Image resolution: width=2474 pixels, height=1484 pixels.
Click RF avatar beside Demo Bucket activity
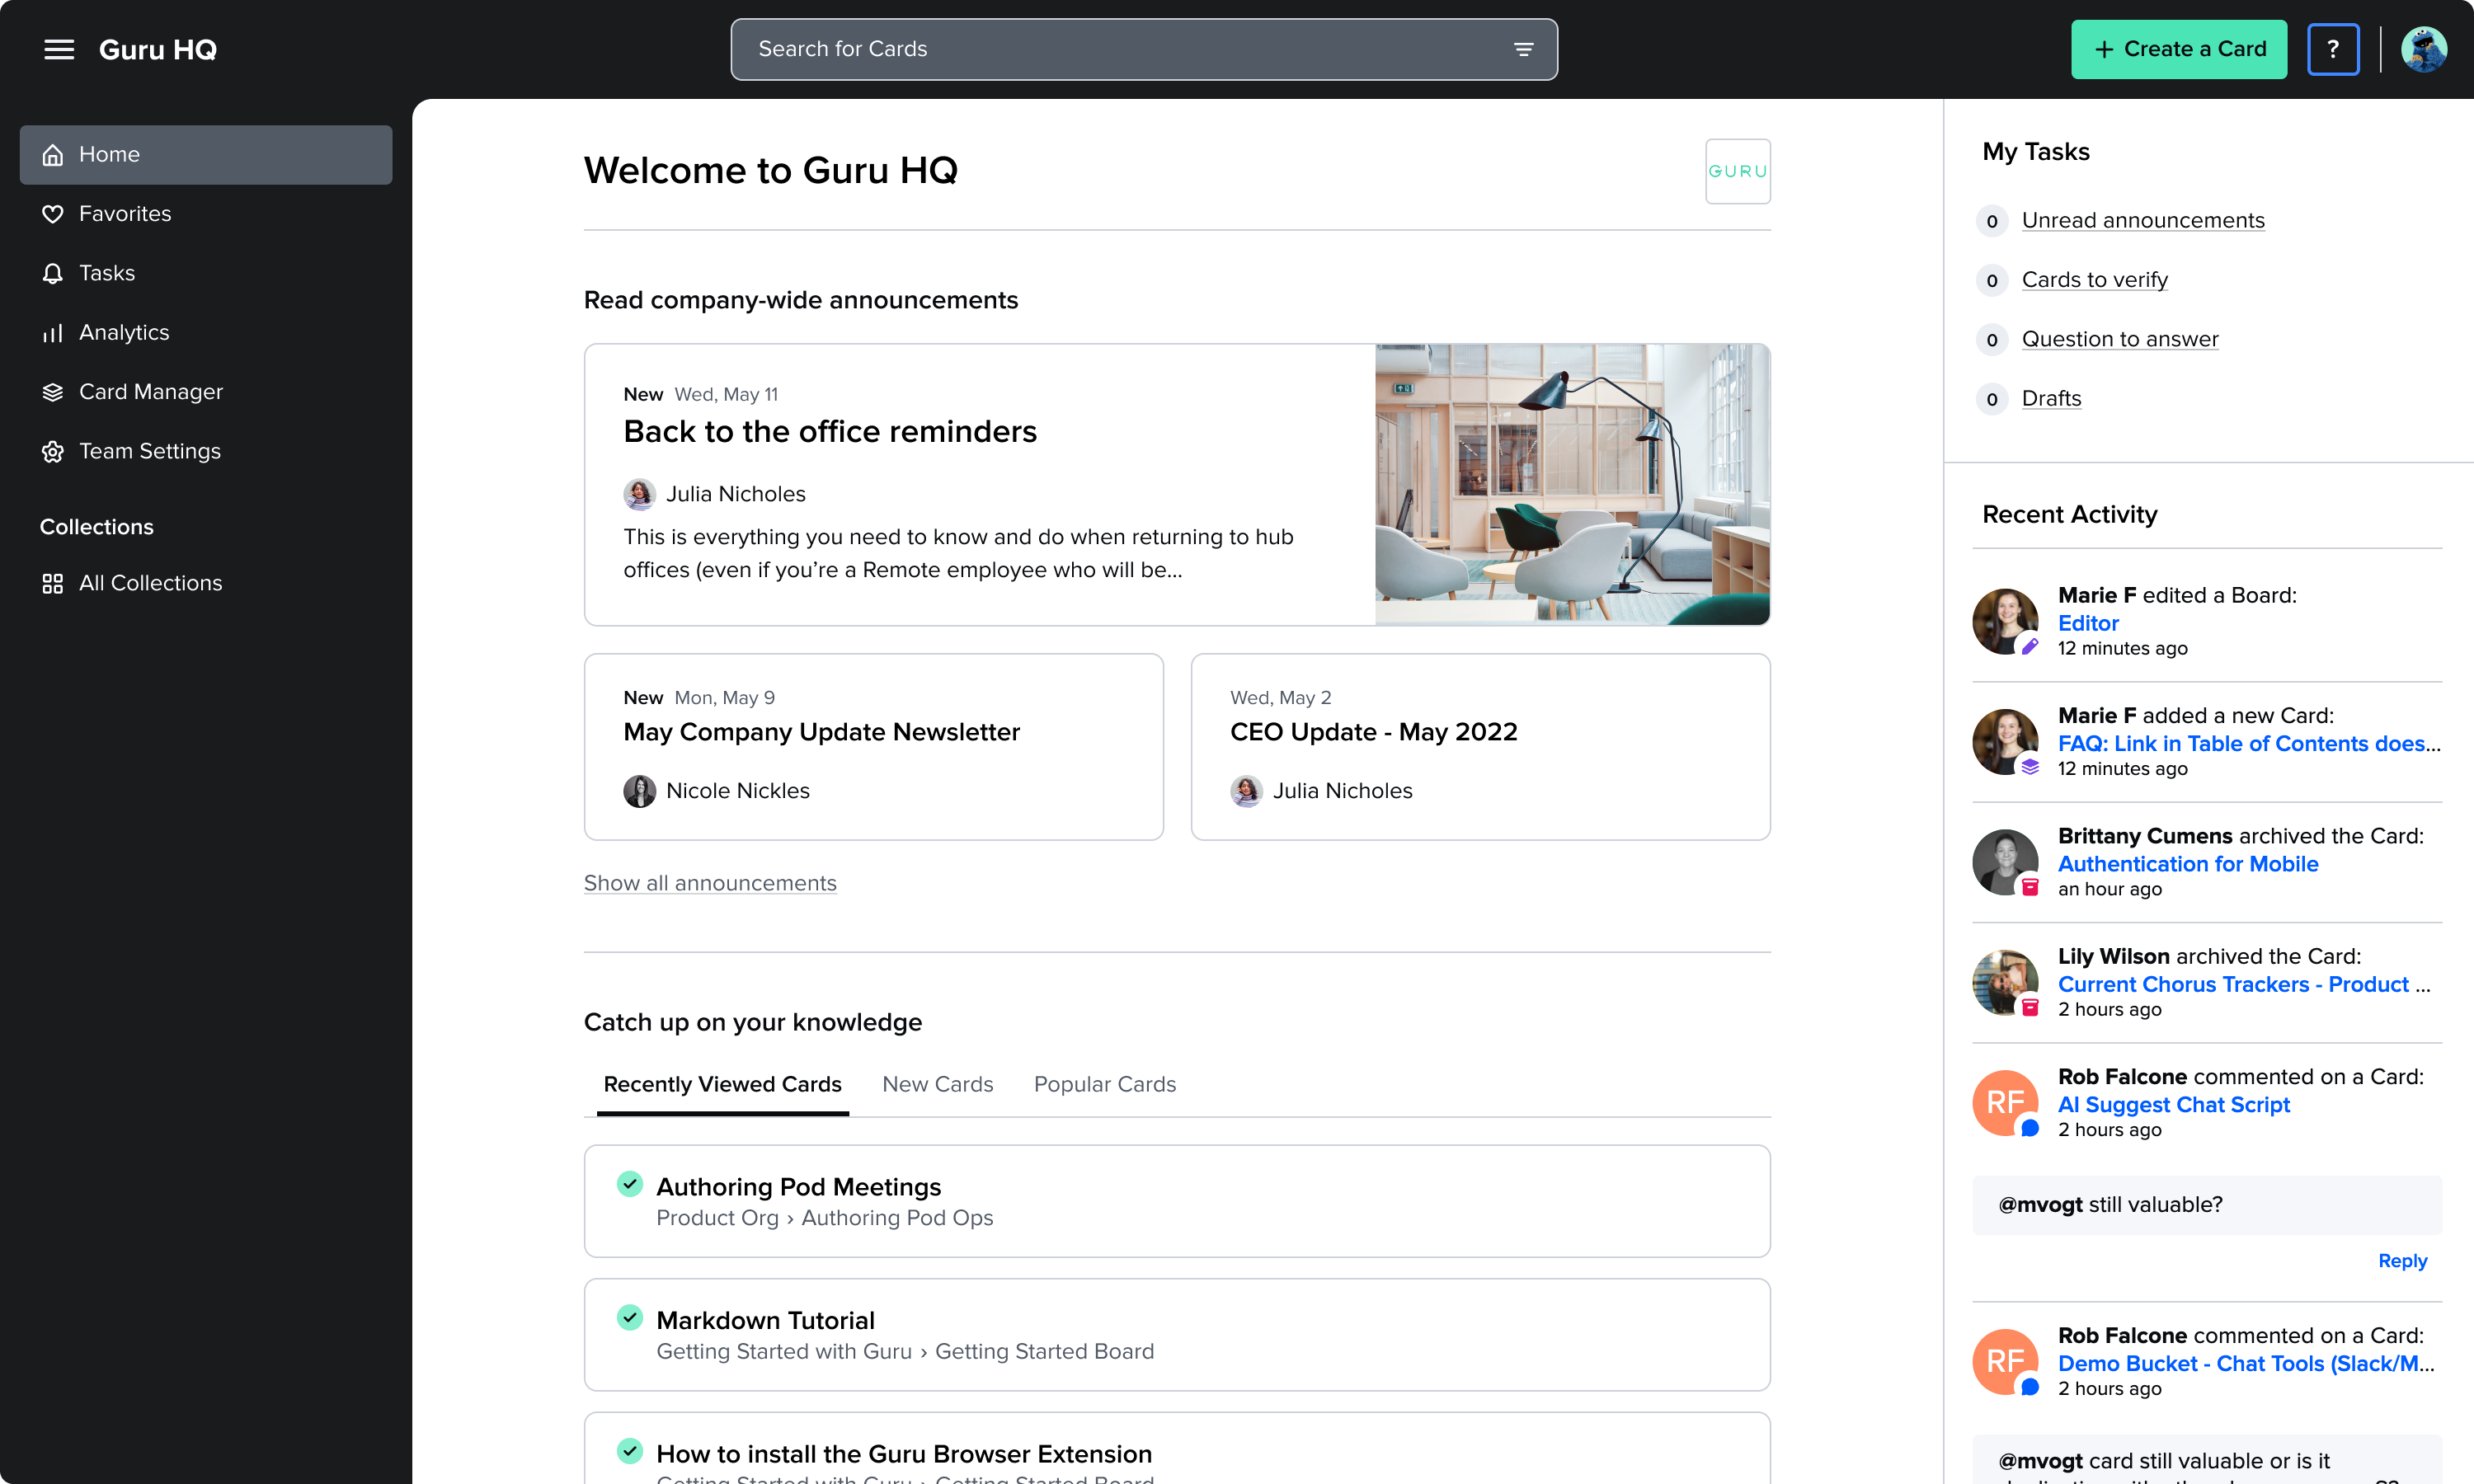pos(2005,1362)
